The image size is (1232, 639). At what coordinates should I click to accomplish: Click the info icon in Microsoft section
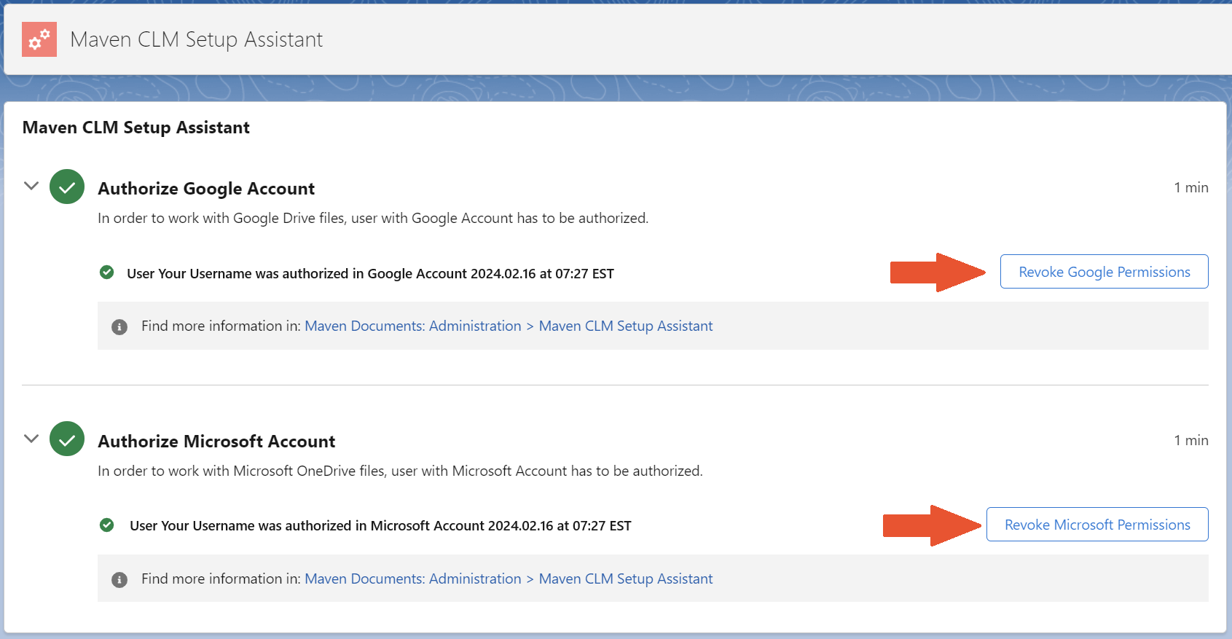tap(119, 580)
